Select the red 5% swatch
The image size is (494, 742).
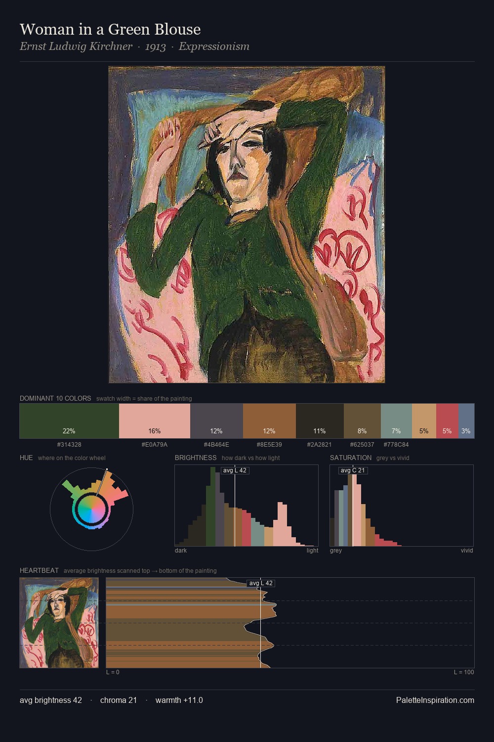[x=447, y=421]
